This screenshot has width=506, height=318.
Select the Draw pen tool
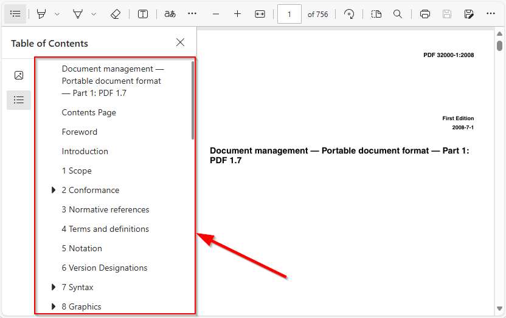(78, 14)
